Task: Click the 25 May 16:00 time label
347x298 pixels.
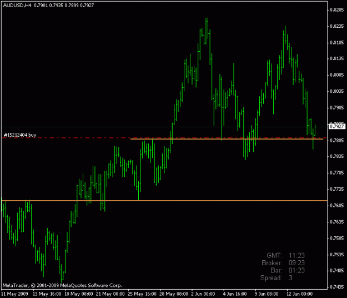Action: click(142, 294)
